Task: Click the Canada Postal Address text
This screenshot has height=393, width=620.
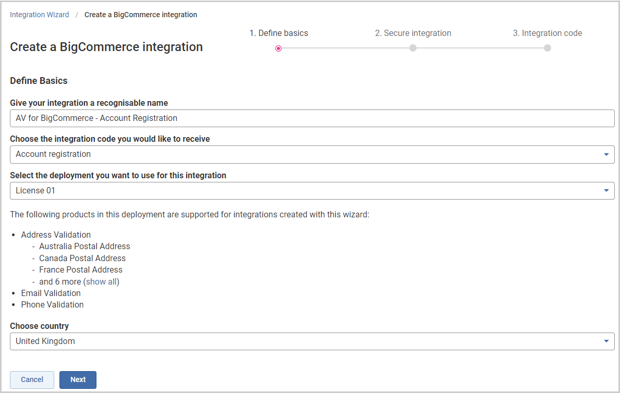Action: point(82,258)
